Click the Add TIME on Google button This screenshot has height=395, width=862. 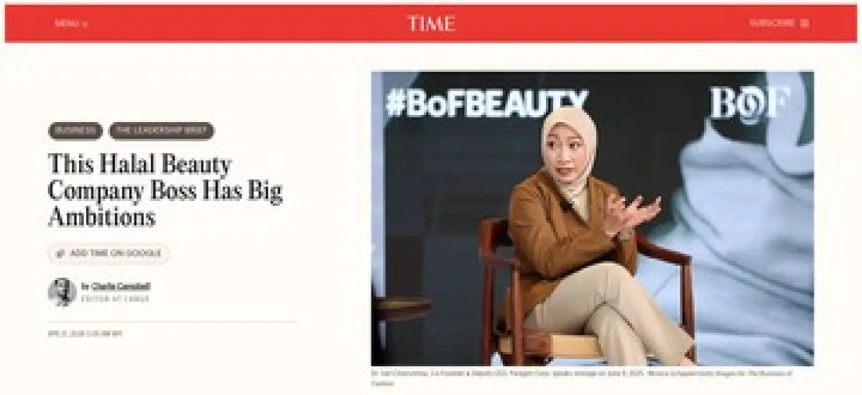pos(109,254)
